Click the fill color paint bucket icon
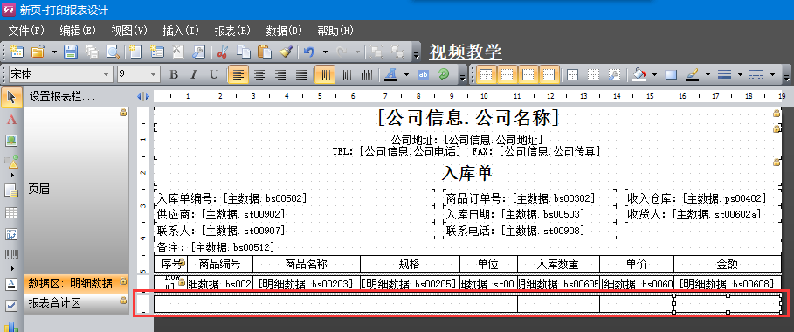 point(639,75)
